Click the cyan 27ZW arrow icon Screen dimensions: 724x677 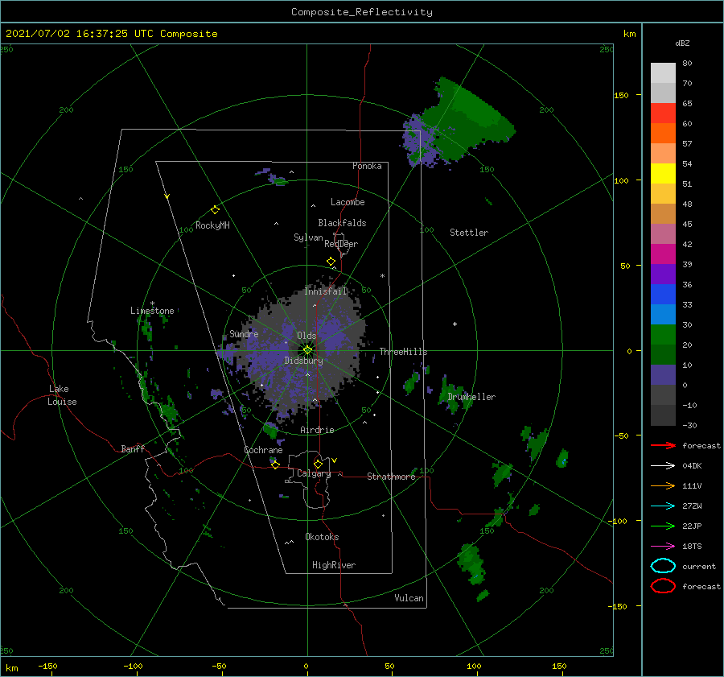pyautogui.click(x=663, y=506)
